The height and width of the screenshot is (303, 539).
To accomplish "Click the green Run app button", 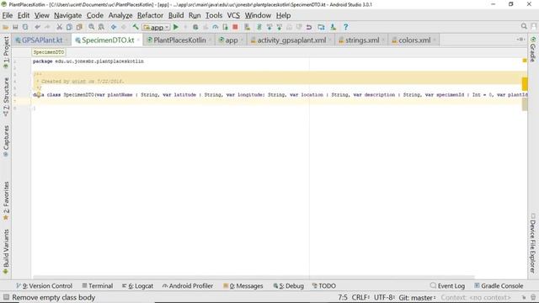I will 176,27.
